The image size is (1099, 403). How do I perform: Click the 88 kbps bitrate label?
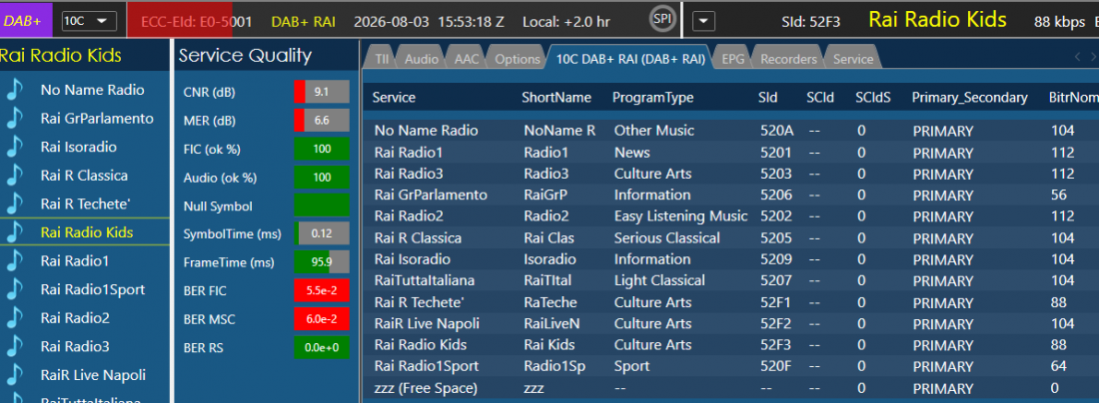pyautogui.click(x=1059, y=22)
